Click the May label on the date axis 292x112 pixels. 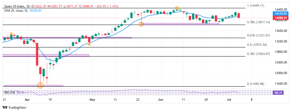[x=92, y=100]
